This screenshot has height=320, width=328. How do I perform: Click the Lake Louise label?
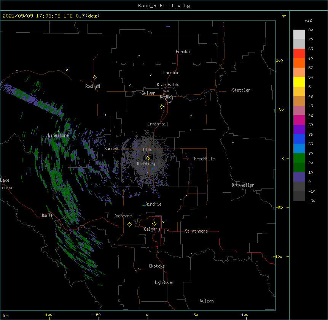click(x=7, y=184)
